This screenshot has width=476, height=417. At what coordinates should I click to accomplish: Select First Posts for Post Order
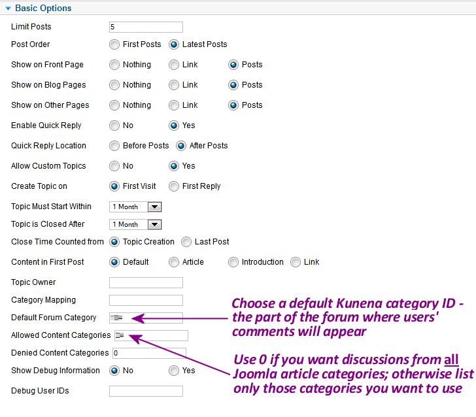[114, 44]
